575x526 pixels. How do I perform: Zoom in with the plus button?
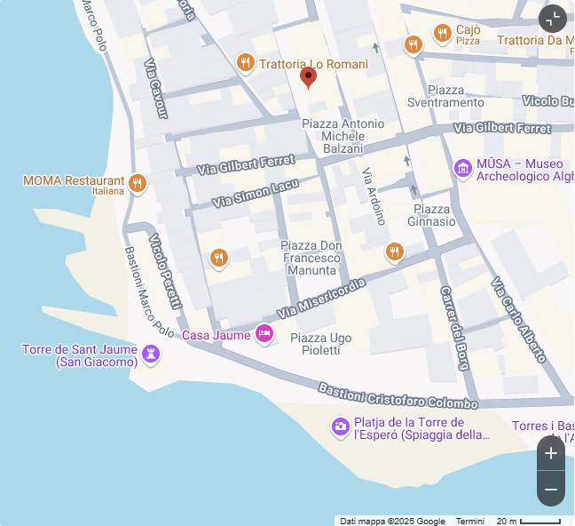551,453
